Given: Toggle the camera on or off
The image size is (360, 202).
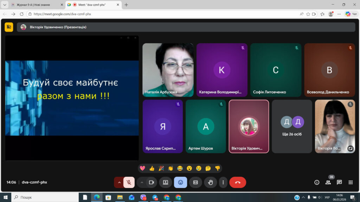Looking at the screenshot, I should [x=152, y=182].
